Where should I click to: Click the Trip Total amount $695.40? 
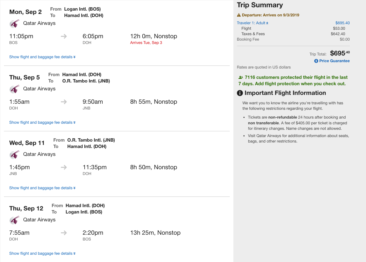(340, 53)
